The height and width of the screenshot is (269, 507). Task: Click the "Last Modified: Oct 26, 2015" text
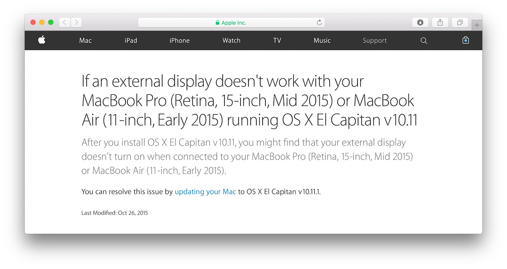click(x=114, y=213)
